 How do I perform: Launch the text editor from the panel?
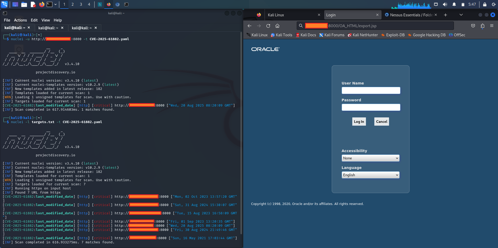click(x=33, y=4)
